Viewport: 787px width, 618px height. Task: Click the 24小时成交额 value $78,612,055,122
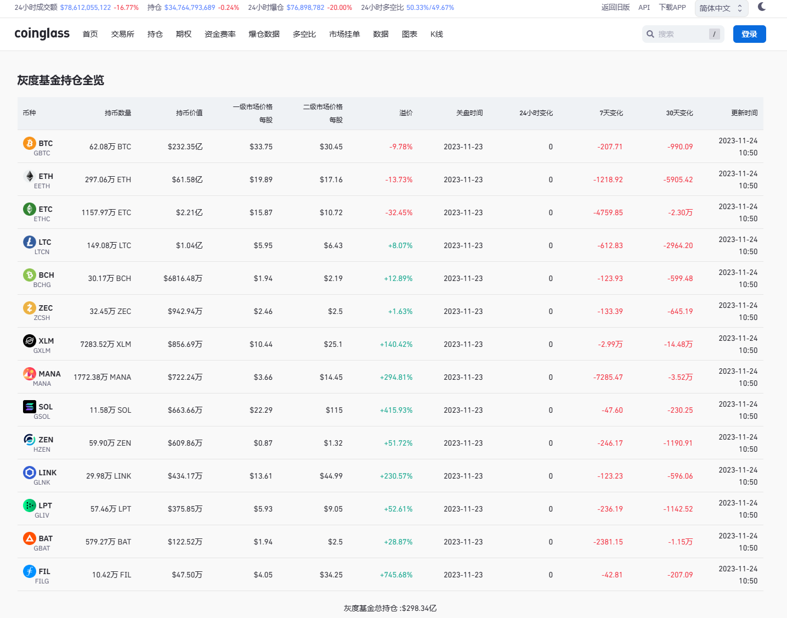(x=86, y=8)
